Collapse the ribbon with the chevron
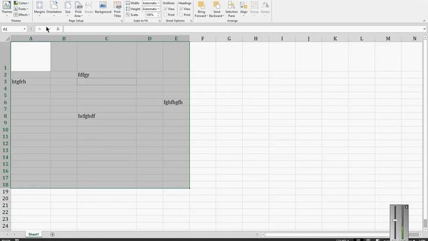The image size is (428, 241). point(424,21)
